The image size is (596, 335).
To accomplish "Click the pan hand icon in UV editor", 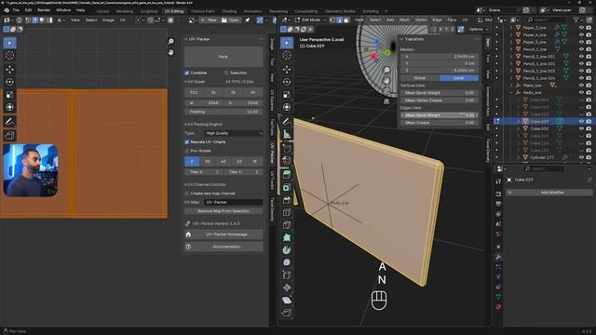I will click(170, 52).
